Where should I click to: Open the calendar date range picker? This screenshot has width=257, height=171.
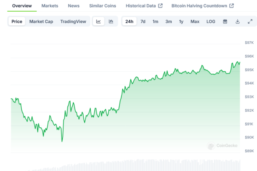point(225,21)
